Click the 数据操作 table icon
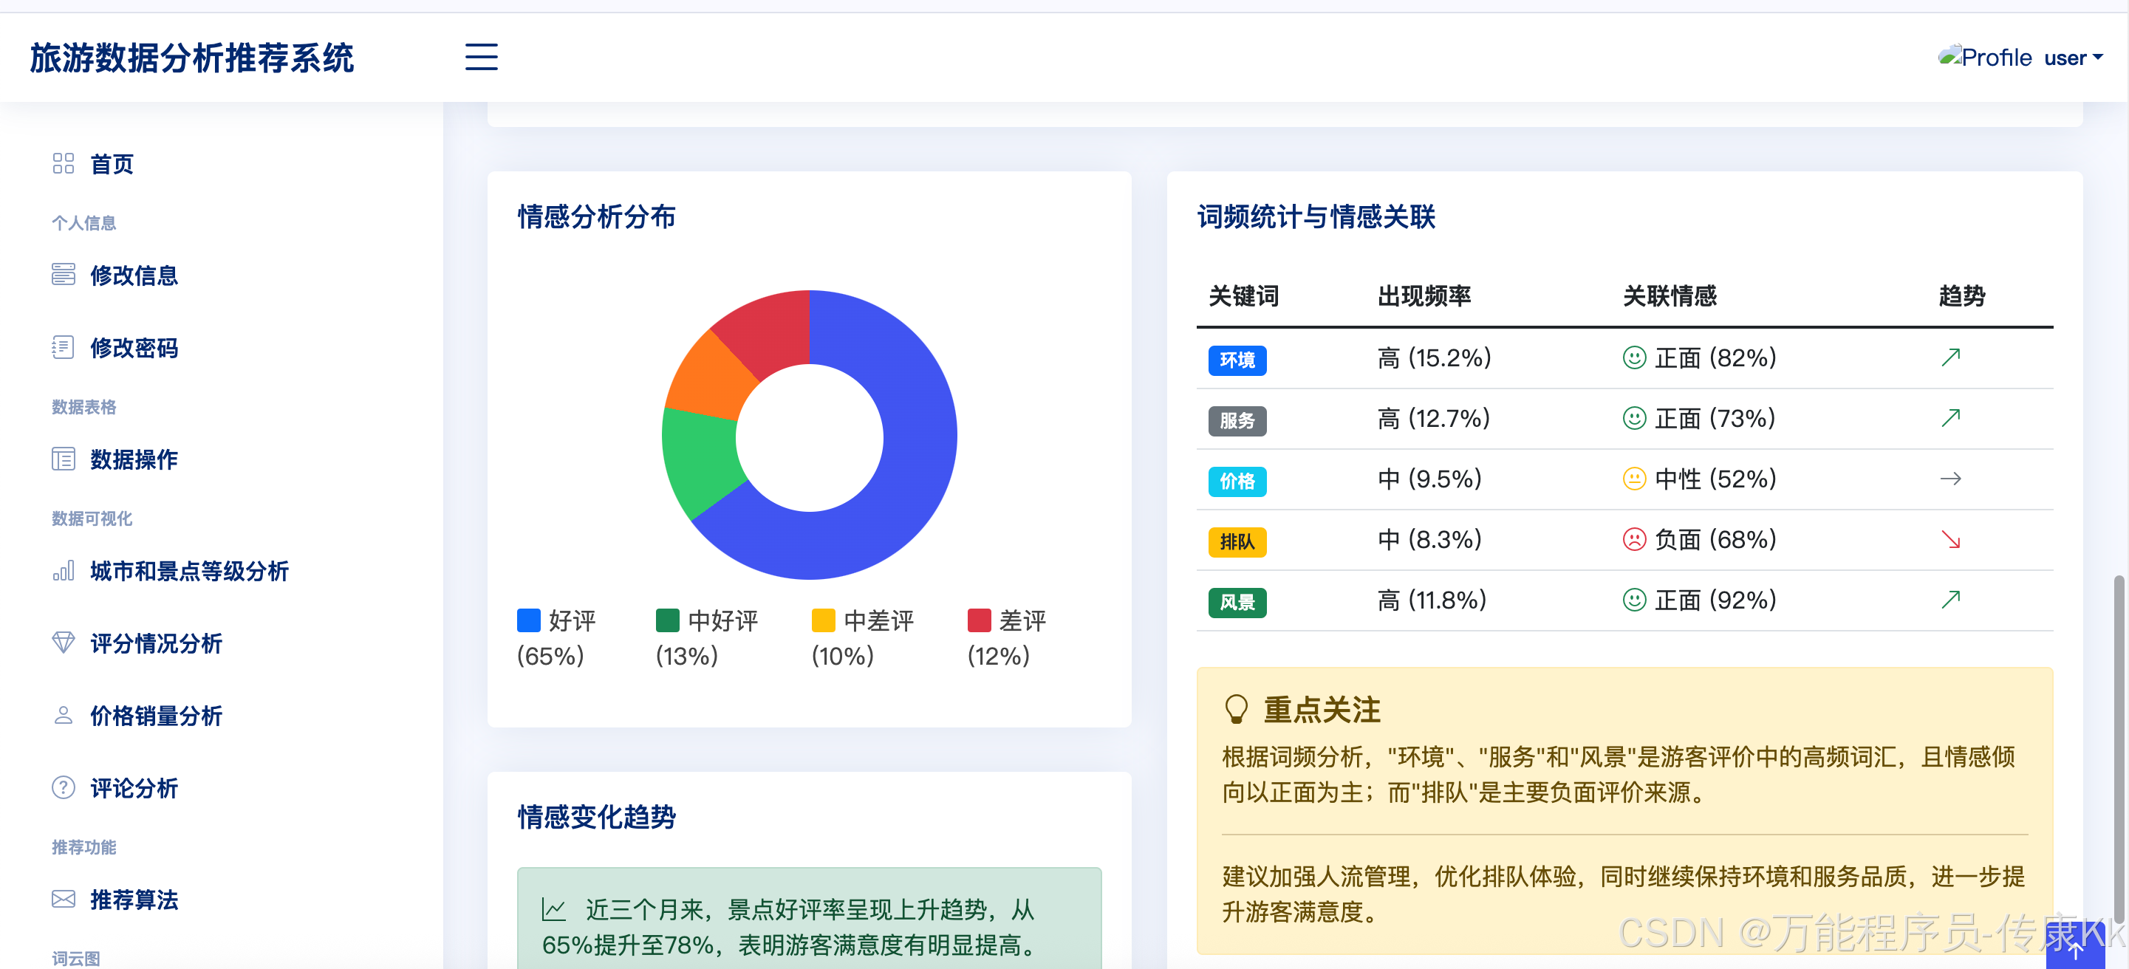This screenshot has height=969, width=2129. coord(63,459)
